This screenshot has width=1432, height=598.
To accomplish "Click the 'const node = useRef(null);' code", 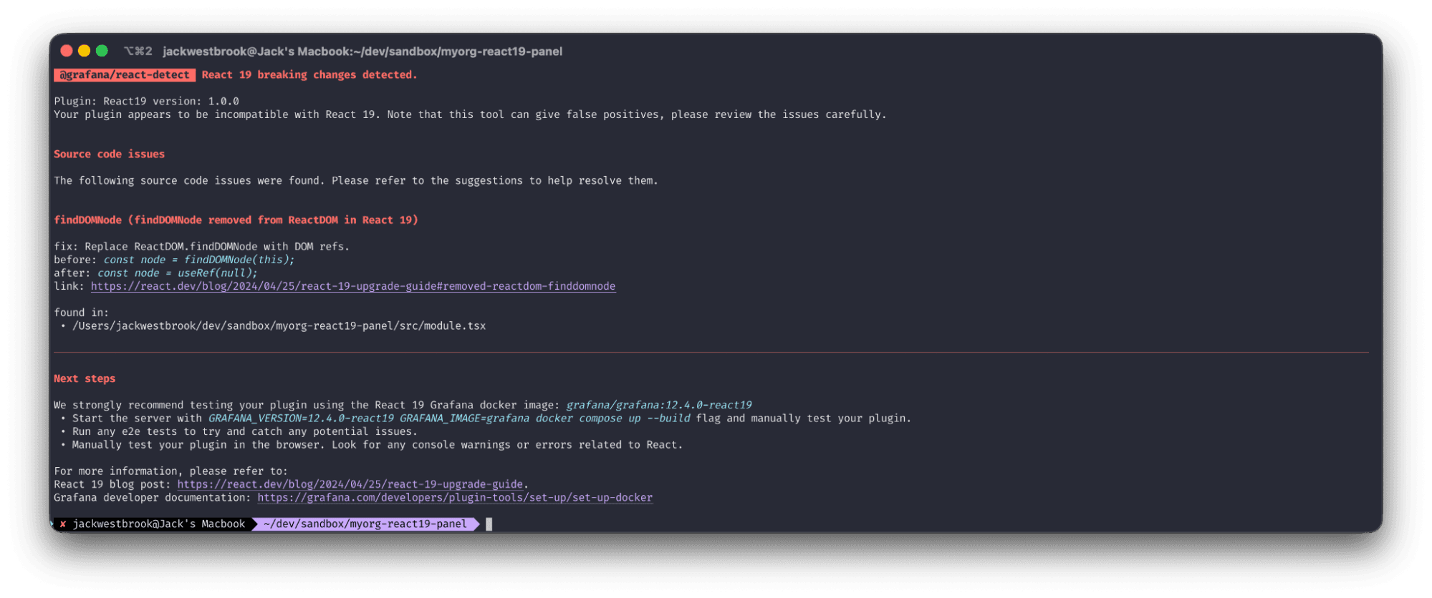I will [177, 273].
